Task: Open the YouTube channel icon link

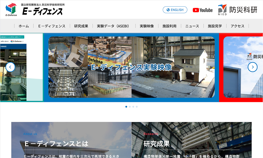Action: (x=203, y=10)
